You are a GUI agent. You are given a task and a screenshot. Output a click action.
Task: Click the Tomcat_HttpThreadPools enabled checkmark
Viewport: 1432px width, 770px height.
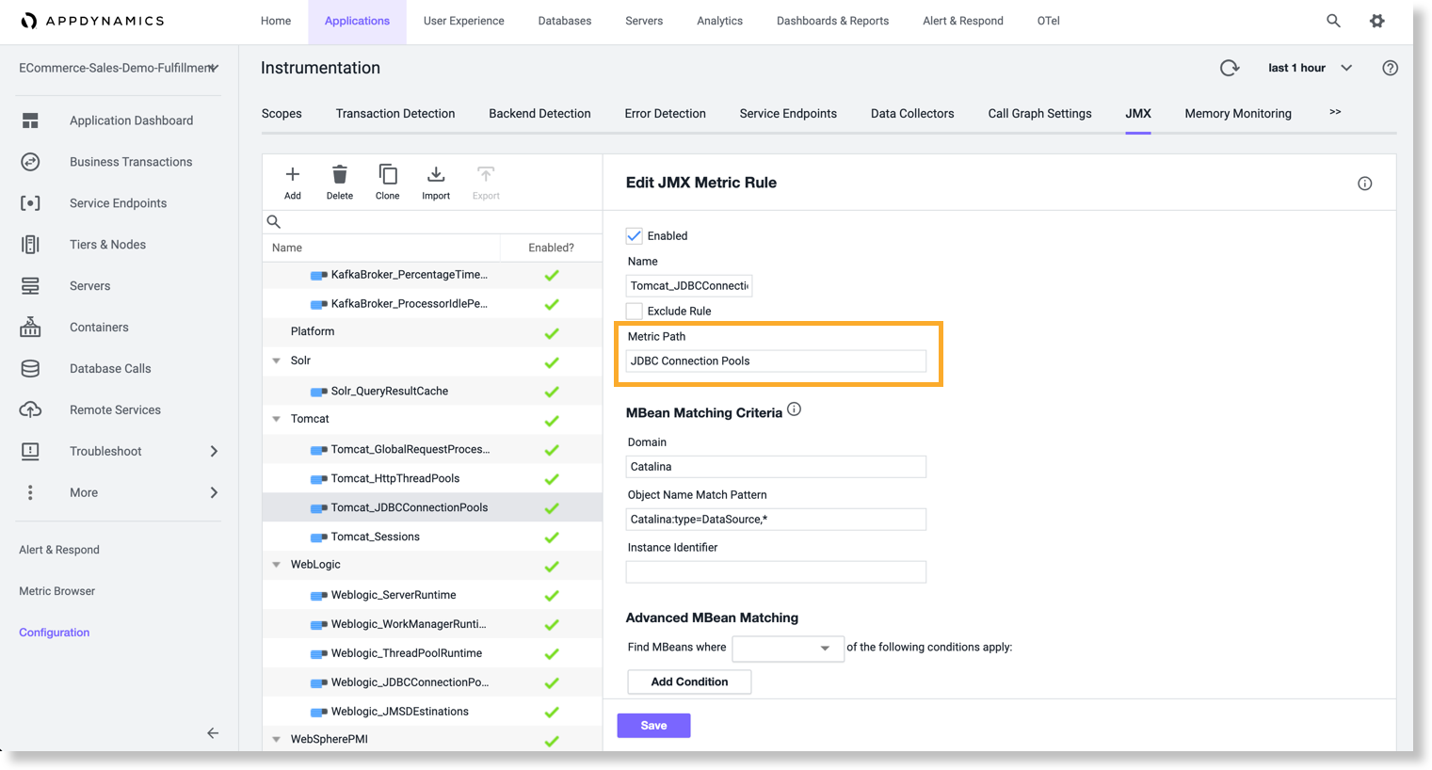tap(552, 479)
